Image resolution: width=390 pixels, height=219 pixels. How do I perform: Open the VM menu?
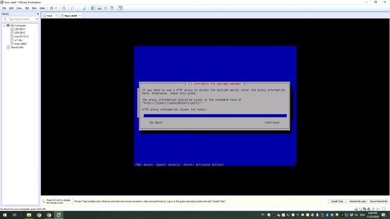pos(27,8)
